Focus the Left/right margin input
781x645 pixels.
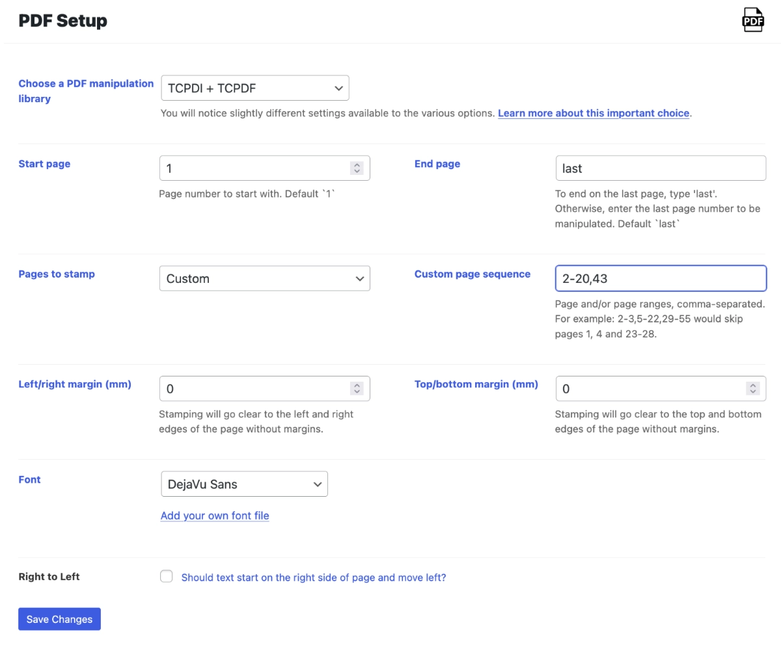(x=254, y=389)
